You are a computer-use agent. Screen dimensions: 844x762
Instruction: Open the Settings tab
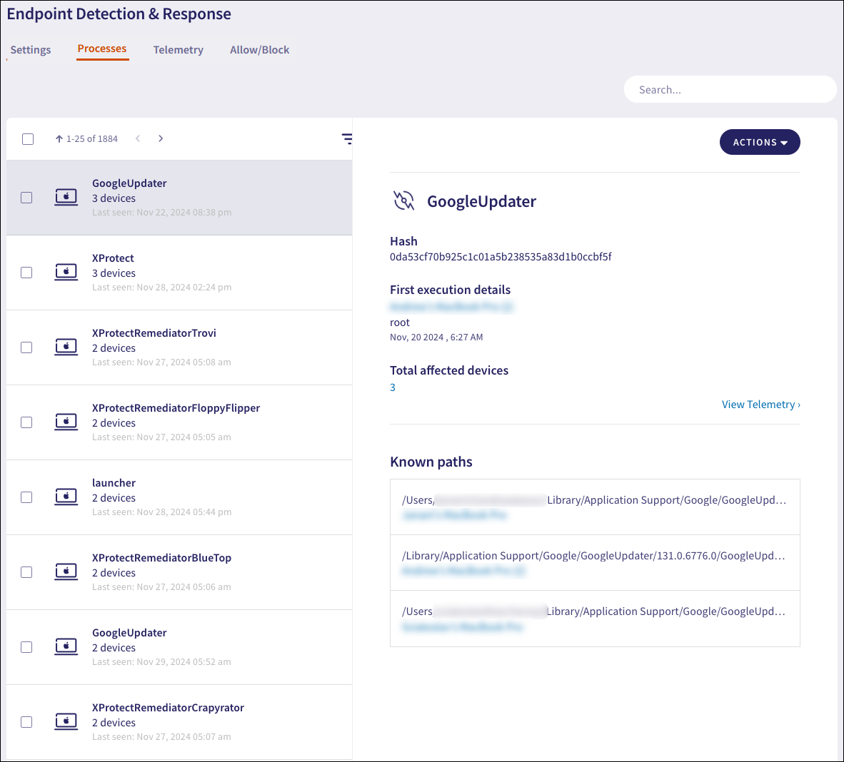click(31, 50)
